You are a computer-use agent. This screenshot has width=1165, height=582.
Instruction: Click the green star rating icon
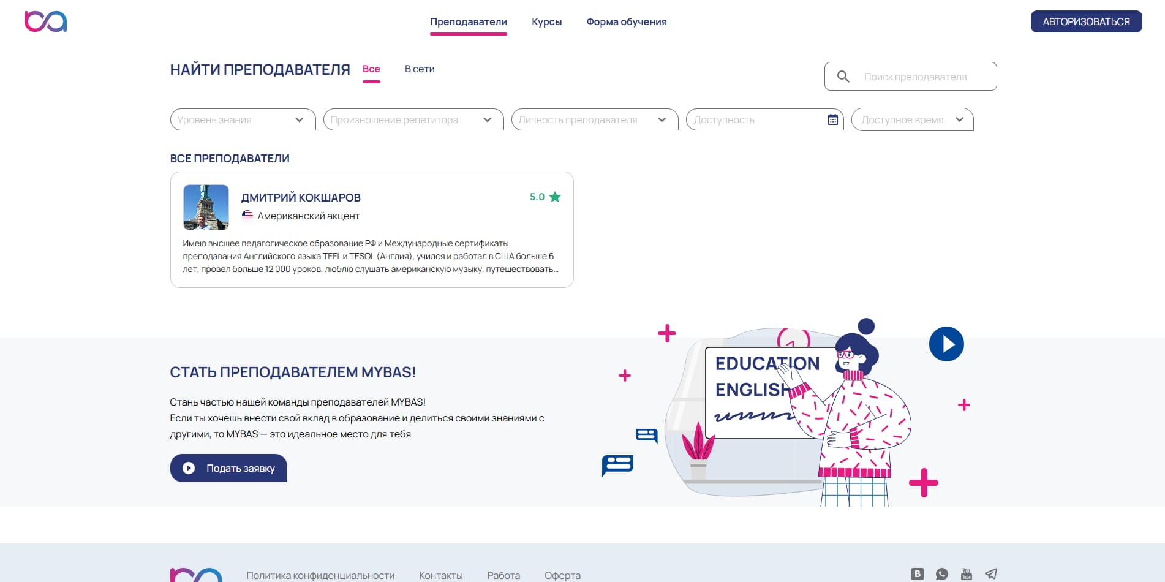tap(555, 197)
